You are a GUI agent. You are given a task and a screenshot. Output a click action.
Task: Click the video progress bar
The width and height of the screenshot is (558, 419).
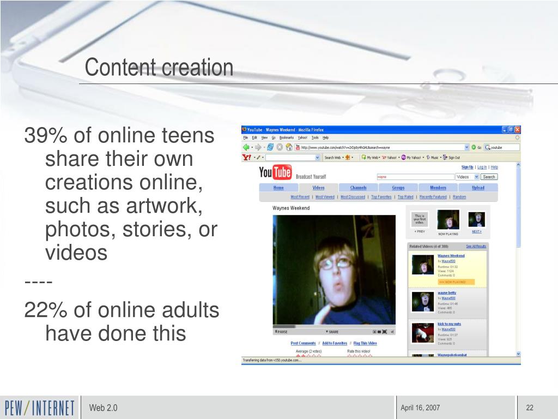(334, 326)
